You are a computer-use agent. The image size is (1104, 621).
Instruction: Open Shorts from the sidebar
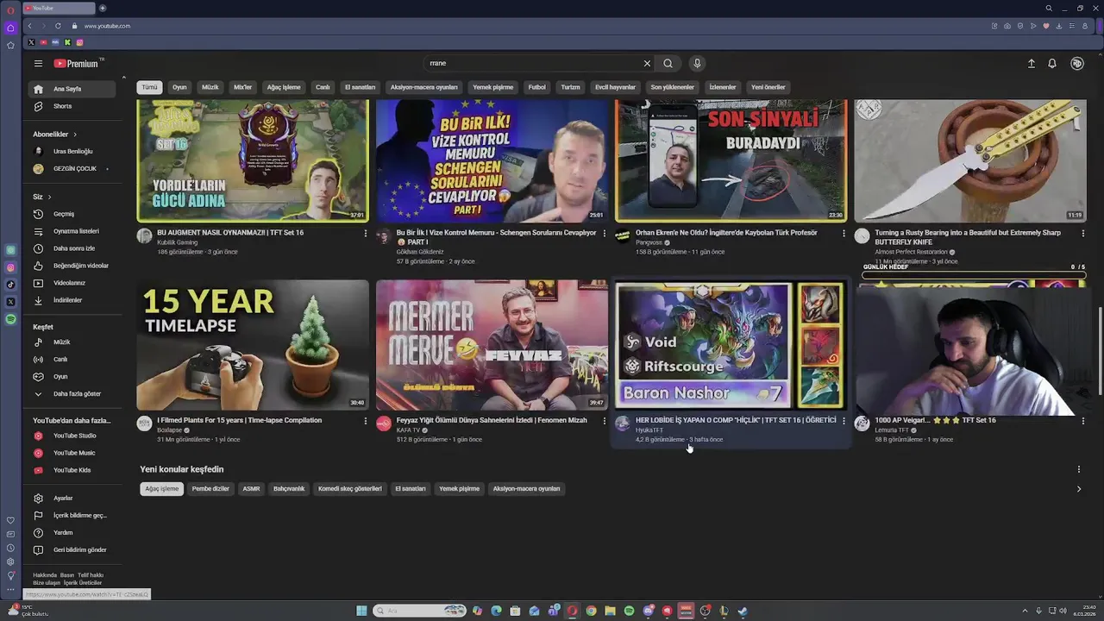tap(71, 106)
